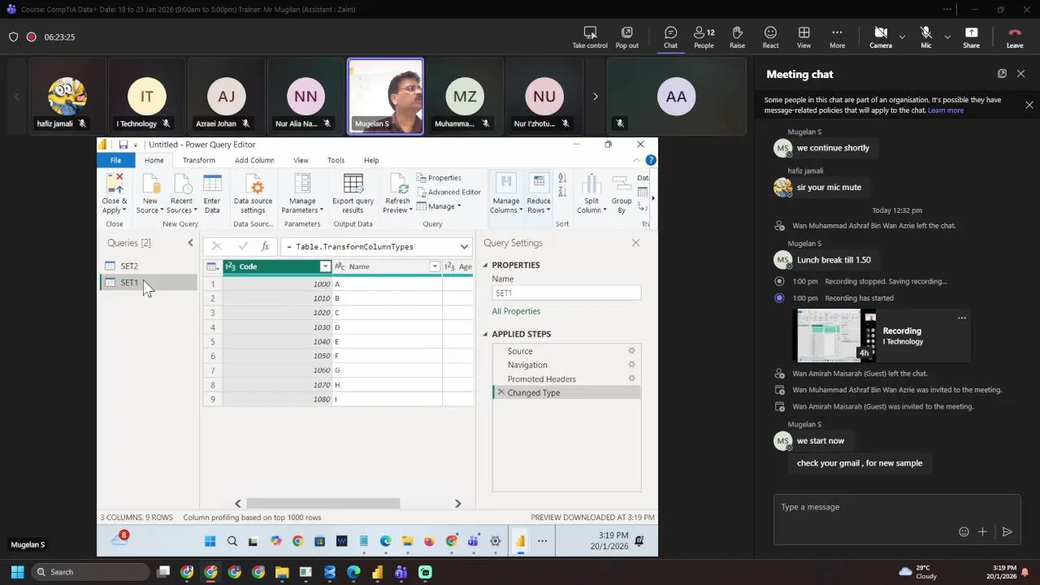Open Power Query help question icon
This screenshot has height=585, width=1040.
(651, 160)
